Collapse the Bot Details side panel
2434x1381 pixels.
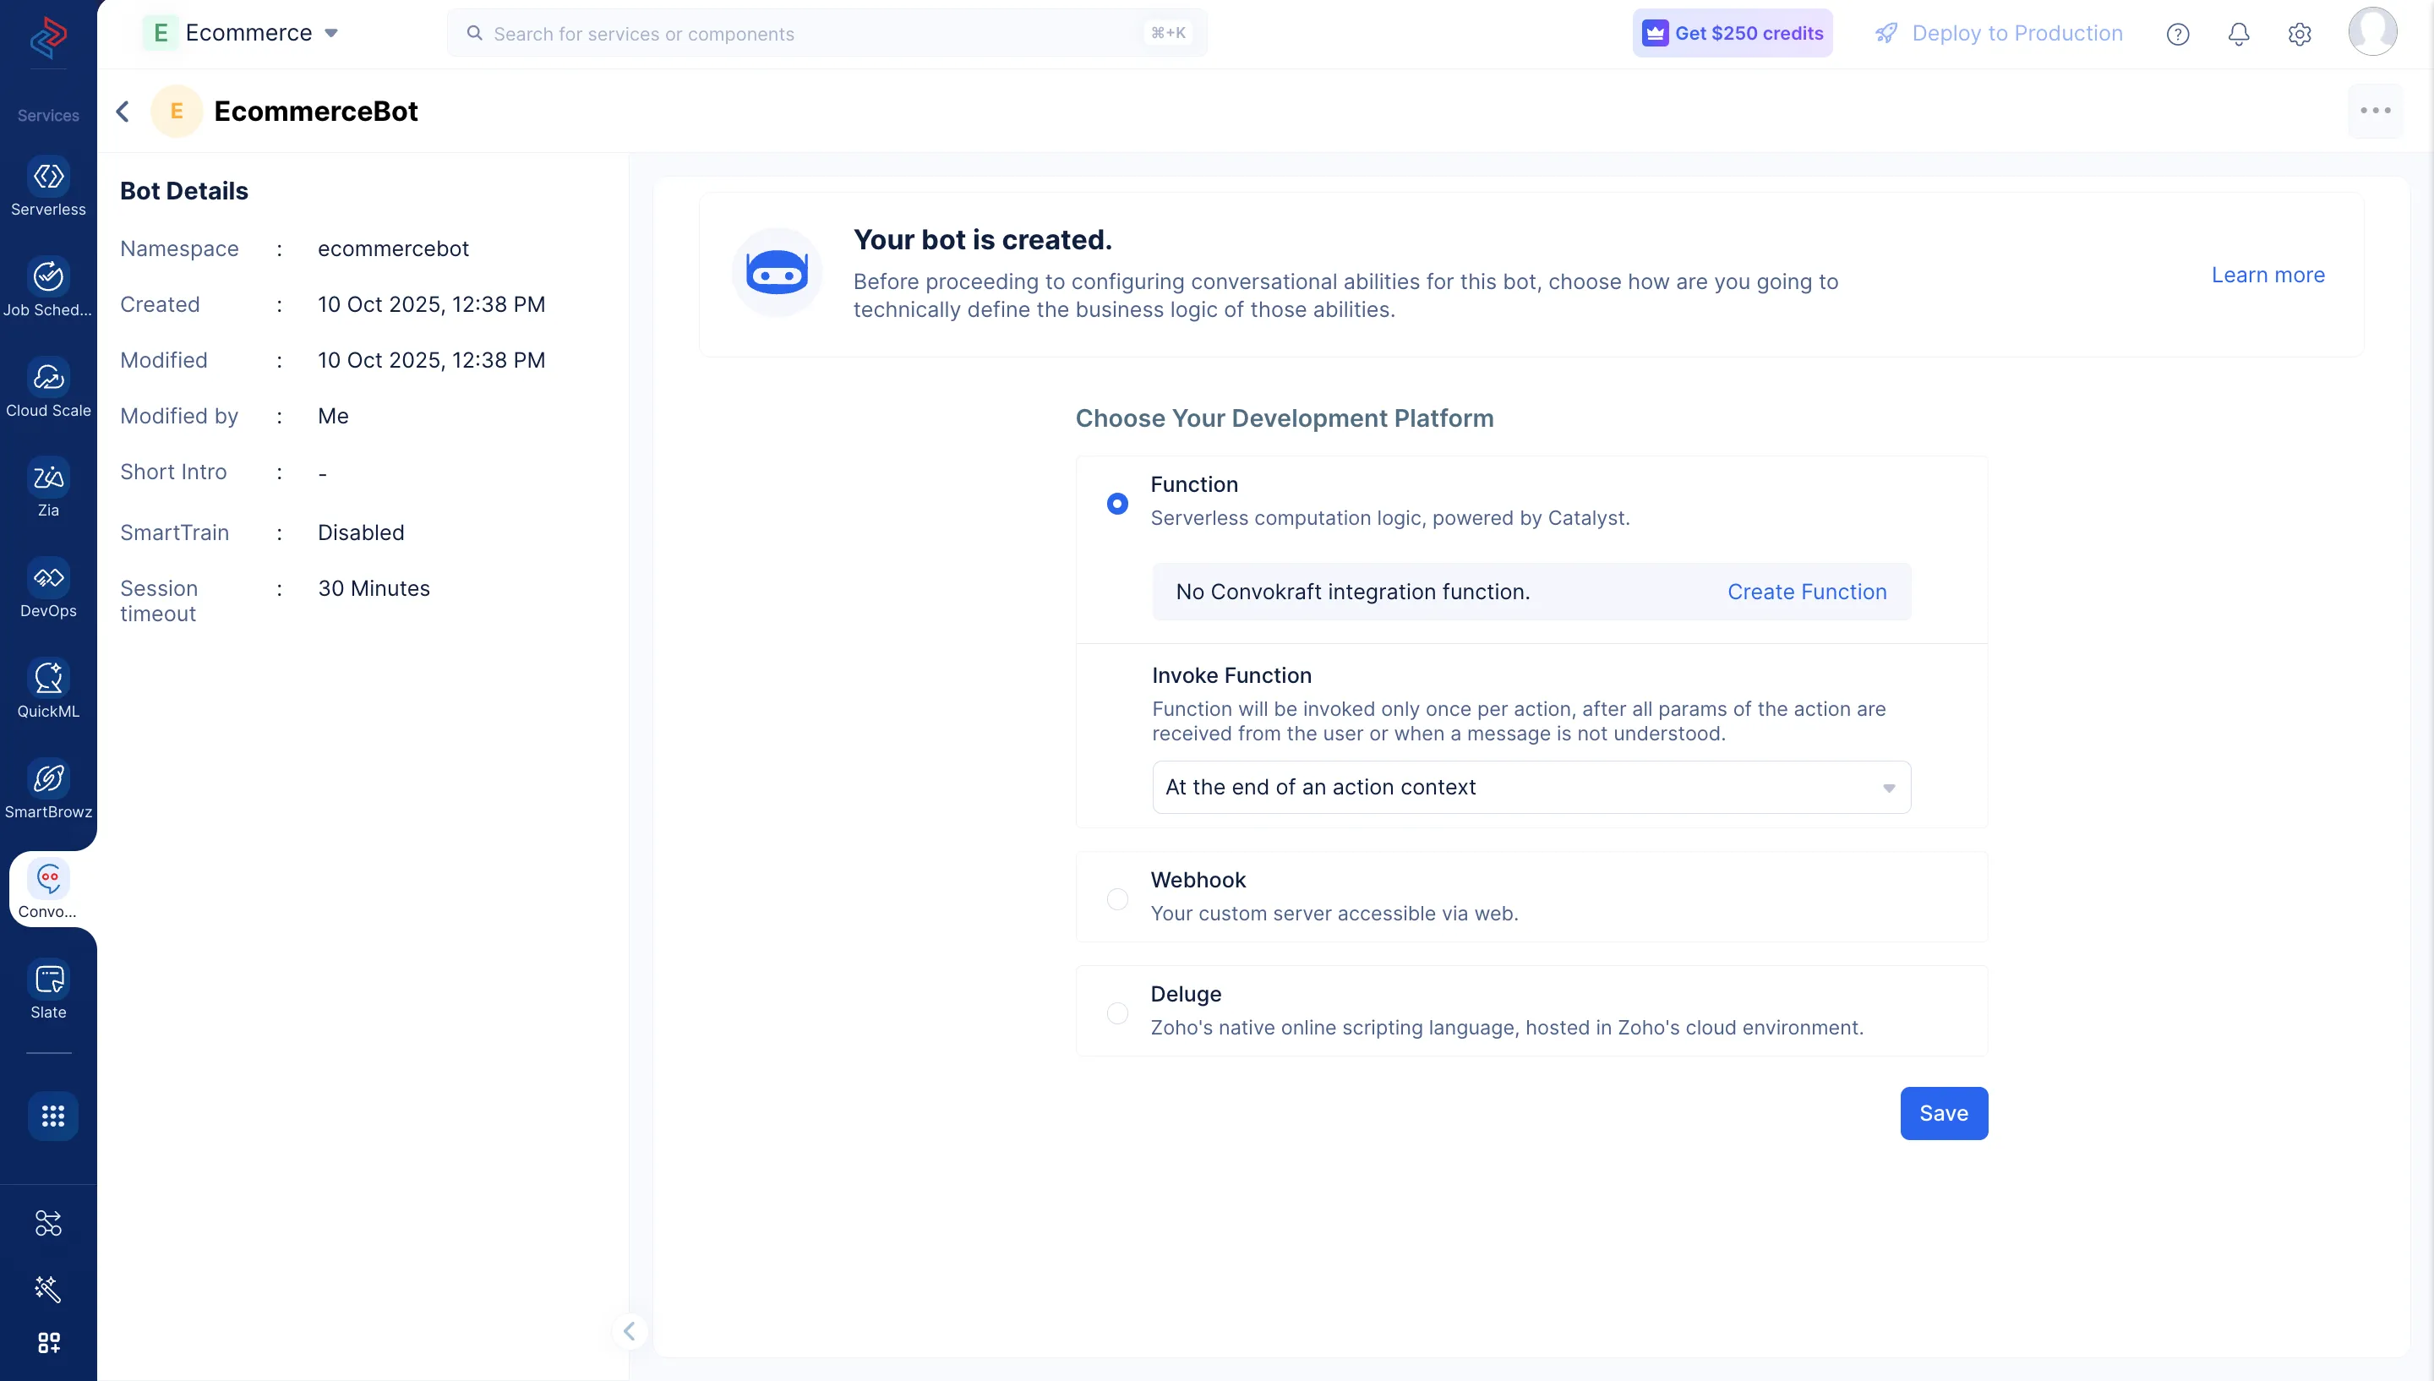[x=629, y=1331]
